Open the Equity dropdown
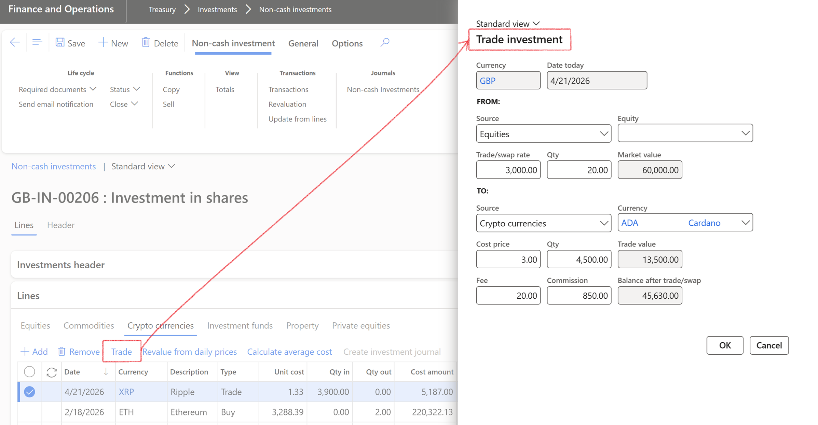The width and height of the screenshot is (818, 425). pos(745,133)
